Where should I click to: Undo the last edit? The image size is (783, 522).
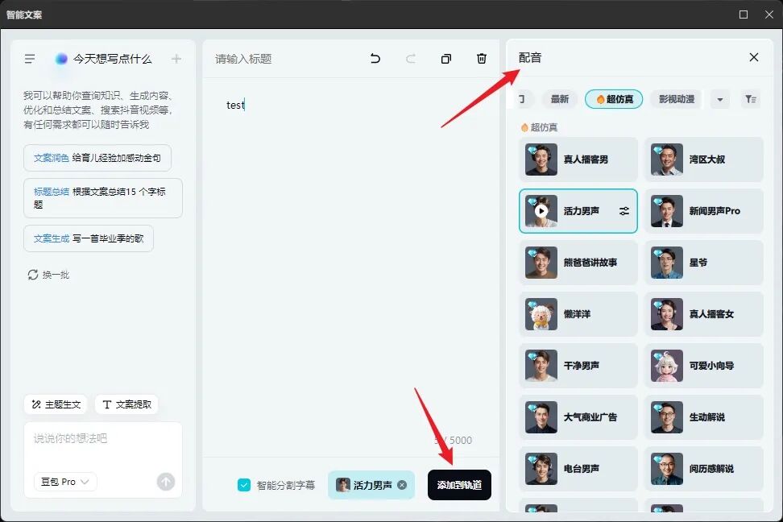pyautogui.click(x=375, y=59)
